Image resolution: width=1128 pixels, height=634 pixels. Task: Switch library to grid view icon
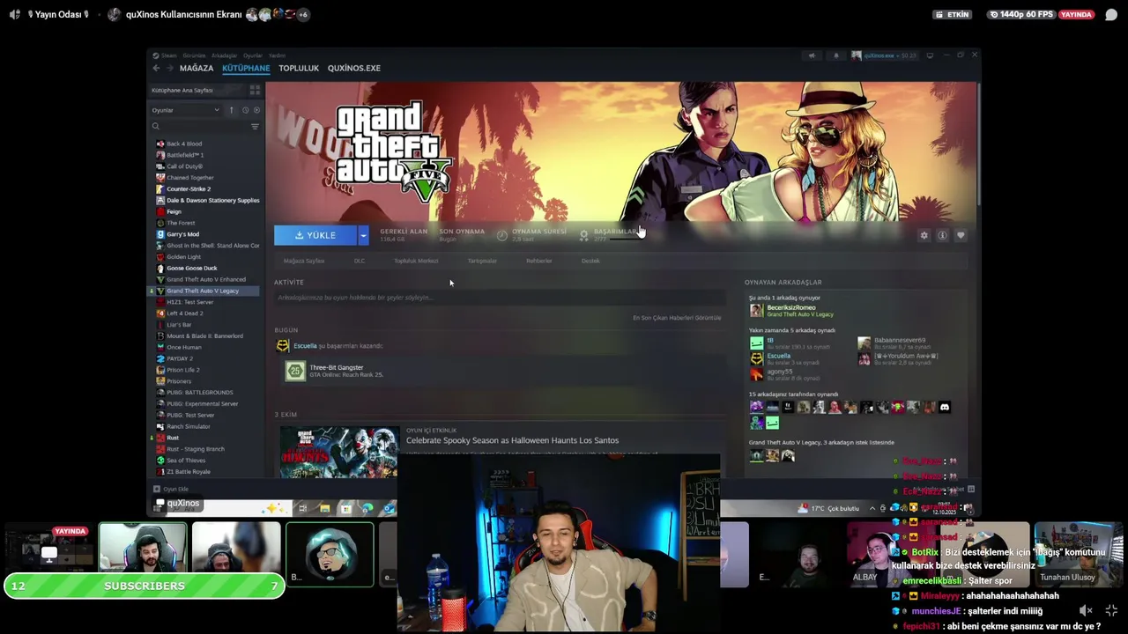click(255, 90)
